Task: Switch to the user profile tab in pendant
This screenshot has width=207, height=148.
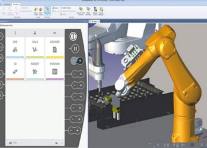Action: (x=35, y=33)
